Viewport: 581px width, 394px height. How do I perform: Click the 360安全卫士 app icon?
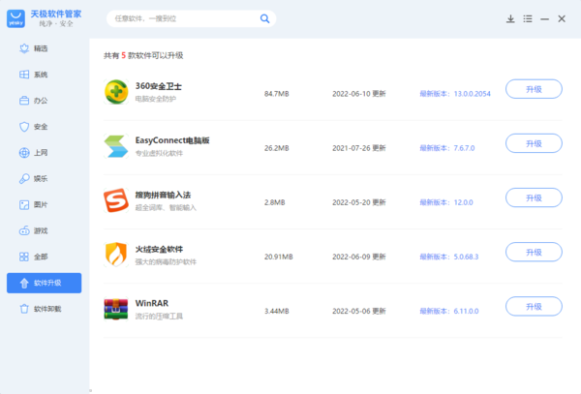click(x=115, y=91)
